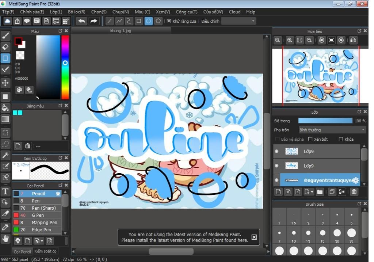
Task: Click the navigator preview thumbnail
Action: [x=320, y=76]
